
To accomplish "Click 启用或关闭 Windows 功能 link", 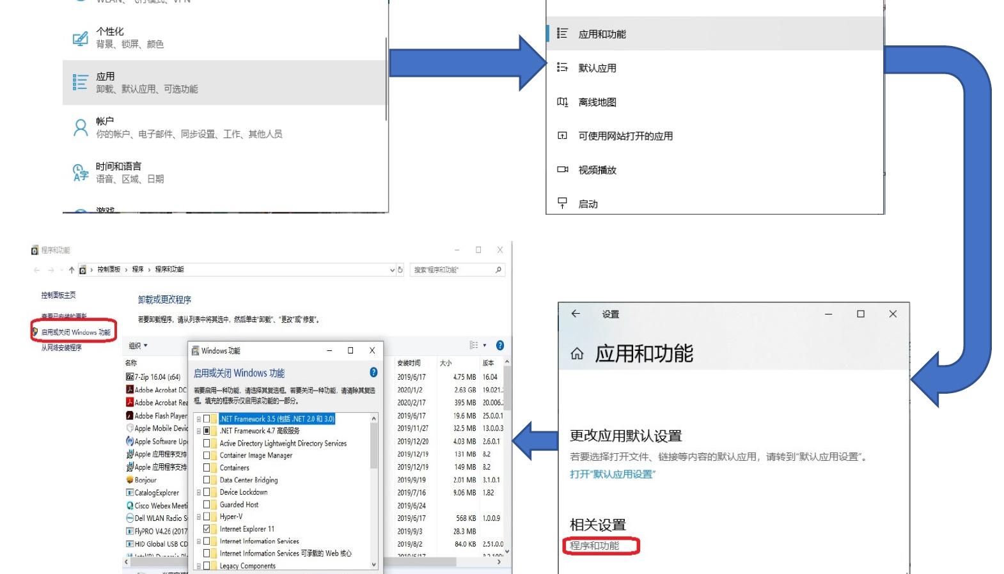I will point(75,332).
